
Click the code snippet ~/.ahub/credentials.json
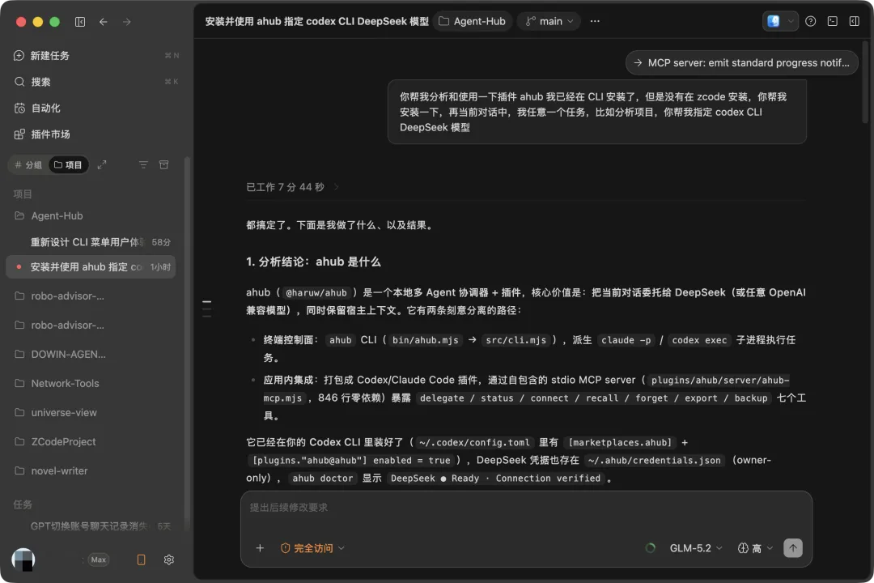[654, 460]
